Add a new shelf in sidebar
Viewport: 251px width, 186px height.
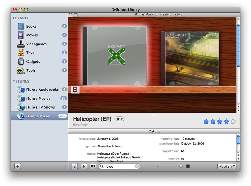[18, 166]
